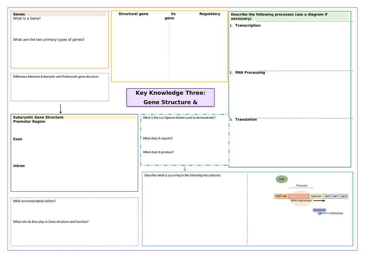Click the orange CAP site box
Screen dimensions: 365x258
coord(281,196)
